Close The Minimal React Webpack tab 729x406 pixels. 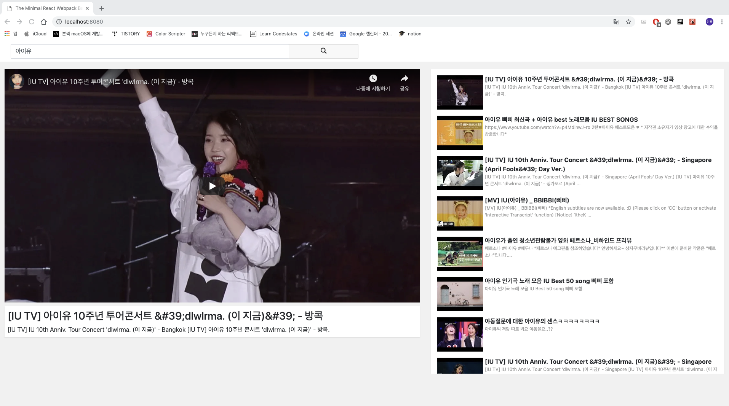pyautogui.click(x=87, y=8)
